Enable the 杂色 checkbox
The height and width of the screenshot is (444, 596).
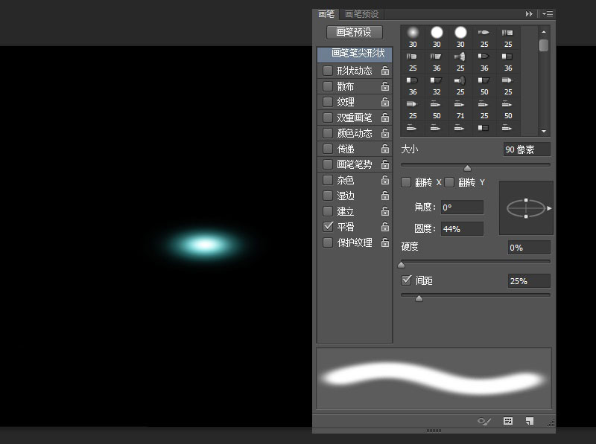coord(328,180)
